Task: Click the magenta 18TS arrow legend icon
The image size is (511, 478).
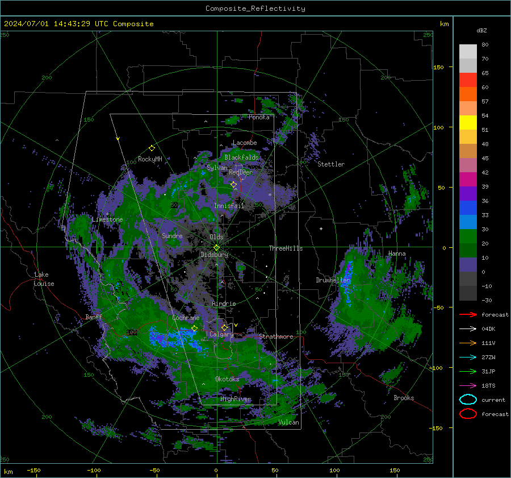Action: pos(468,386)
